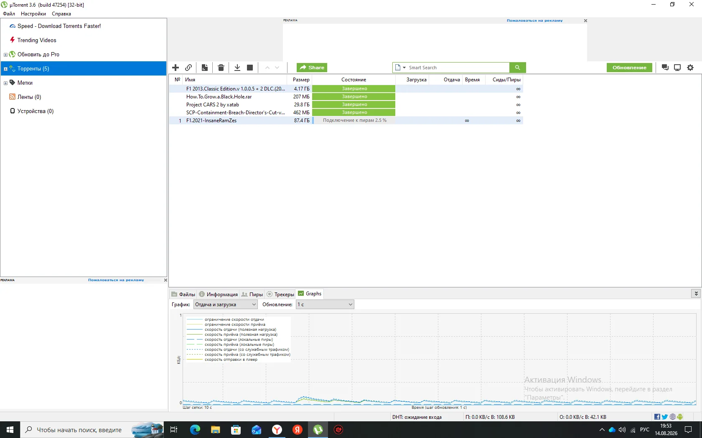
Task: Click the Метки tag icon
Action: point(13,83)
